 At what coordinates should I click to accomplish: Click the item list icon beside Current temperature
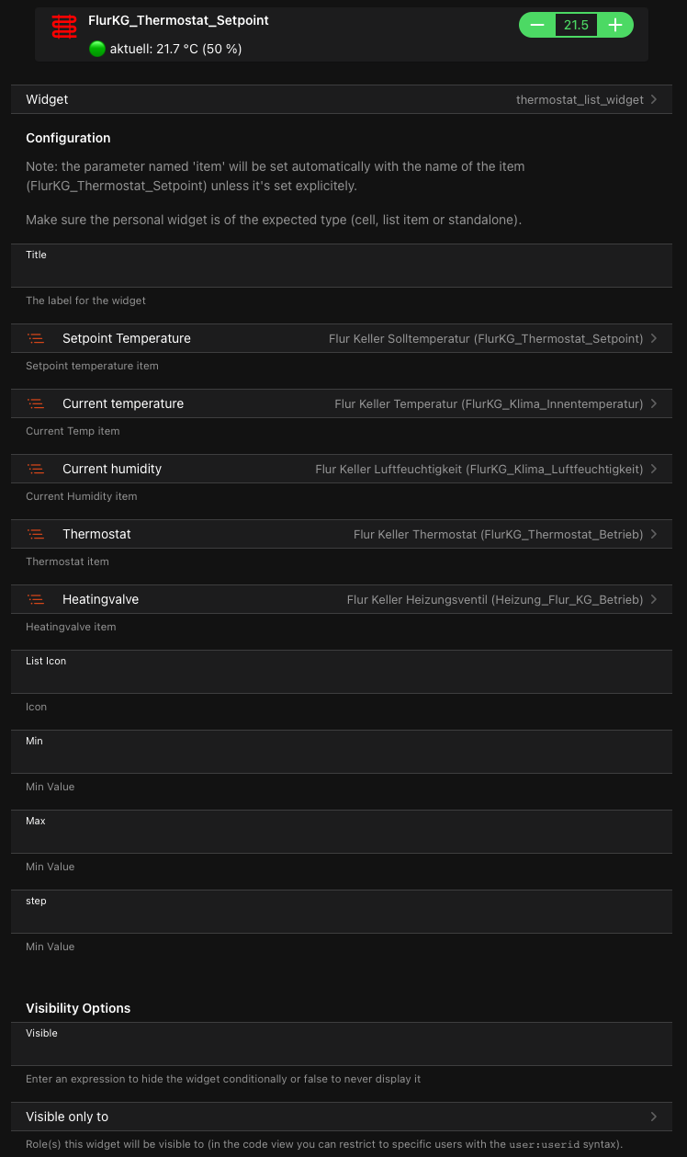[x=36, y=403]
